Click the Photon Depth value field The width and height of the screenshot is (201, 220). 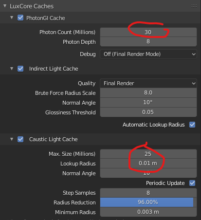pyautogui.click(x=148, y=42)
